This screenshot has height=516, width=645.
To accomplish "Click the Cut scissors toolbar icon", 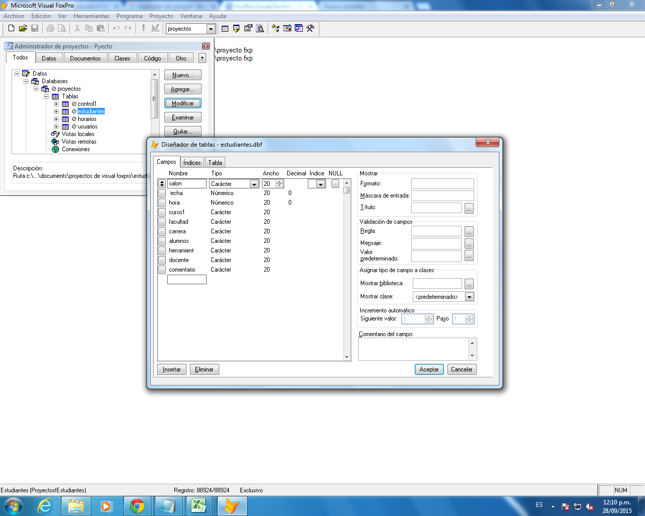I will (x=77, y=29).
